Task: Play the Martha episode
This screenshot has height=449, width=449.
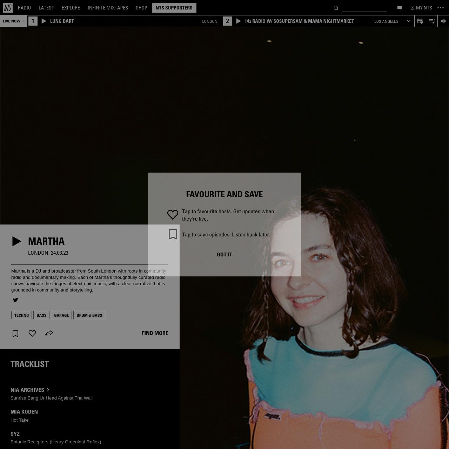Action: coord(16,241)
